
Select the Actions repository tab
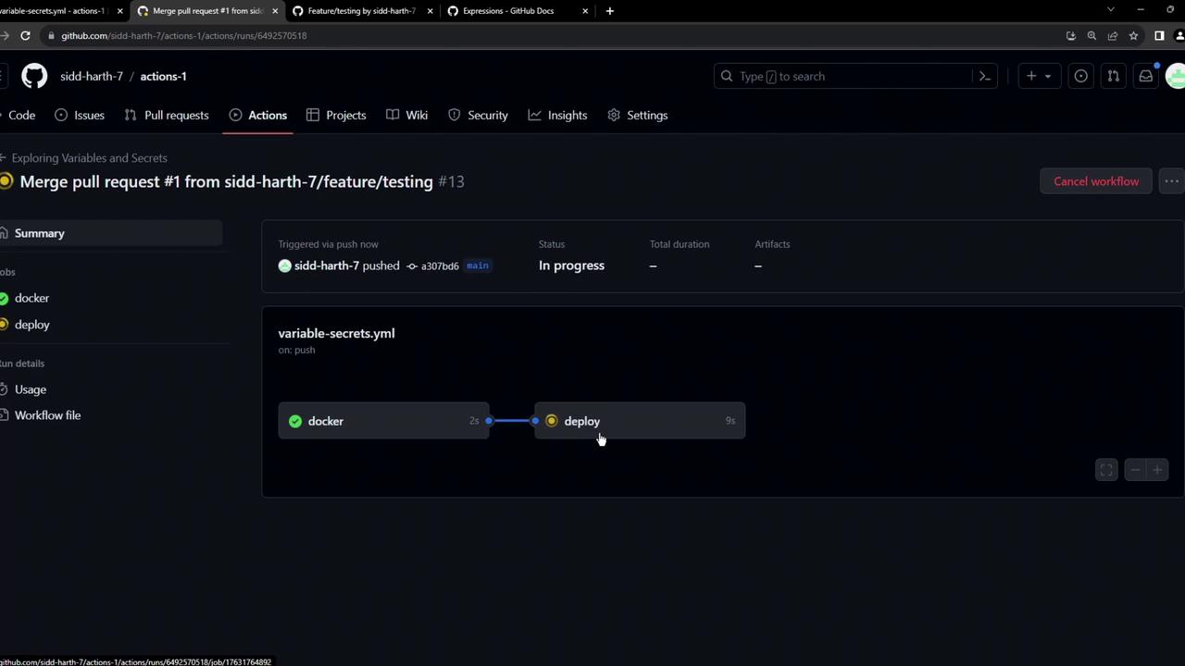point(258,115)
